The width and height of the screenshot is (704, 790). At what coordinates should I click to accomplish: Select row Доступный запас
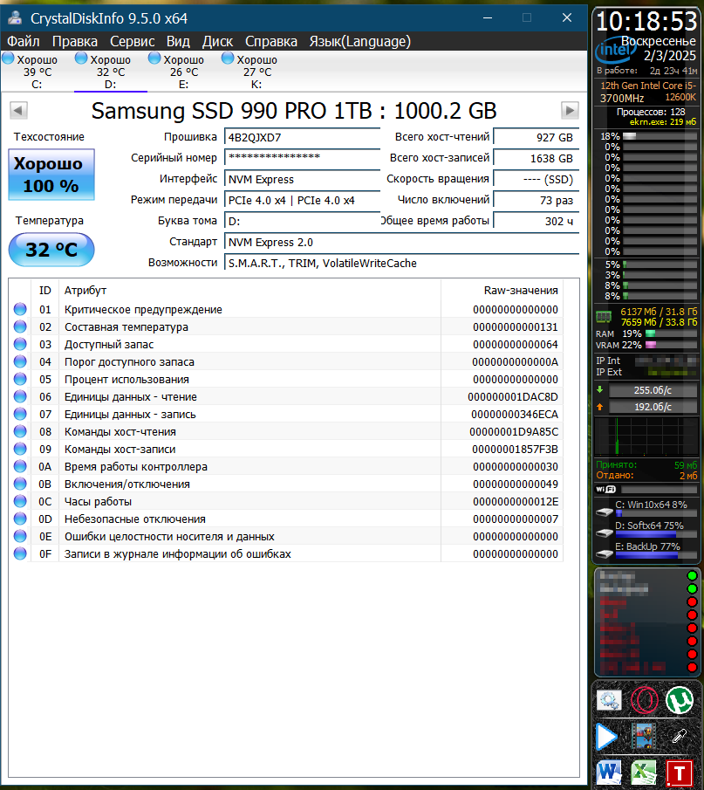[x=285, y=345]
